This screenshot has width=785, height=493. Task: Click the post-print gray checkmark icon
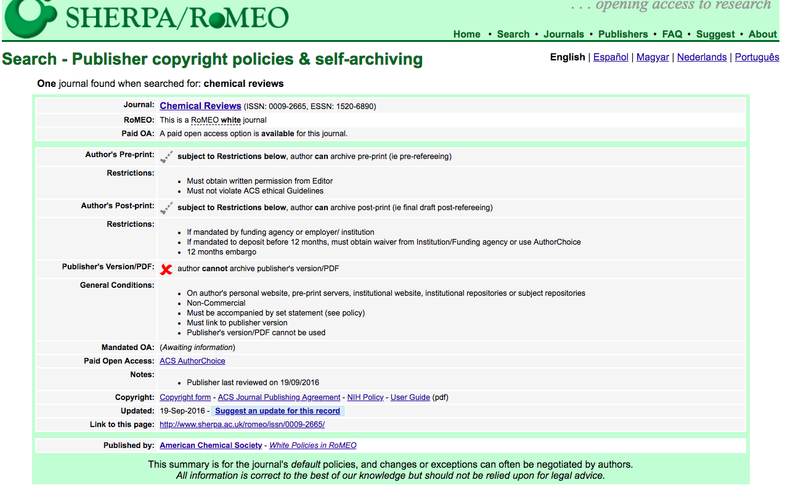(166, 208)
